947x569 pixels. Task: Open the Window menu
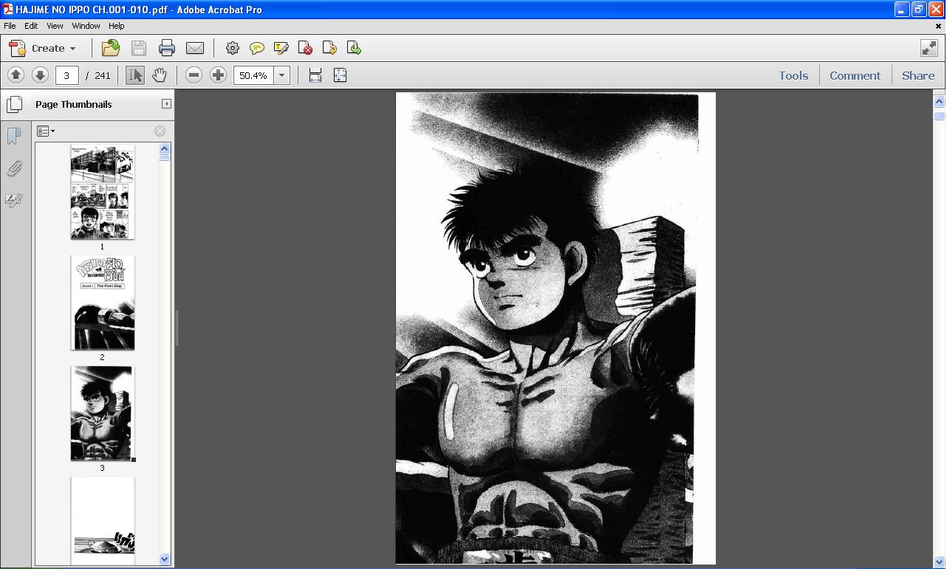(x=86, y=26)
